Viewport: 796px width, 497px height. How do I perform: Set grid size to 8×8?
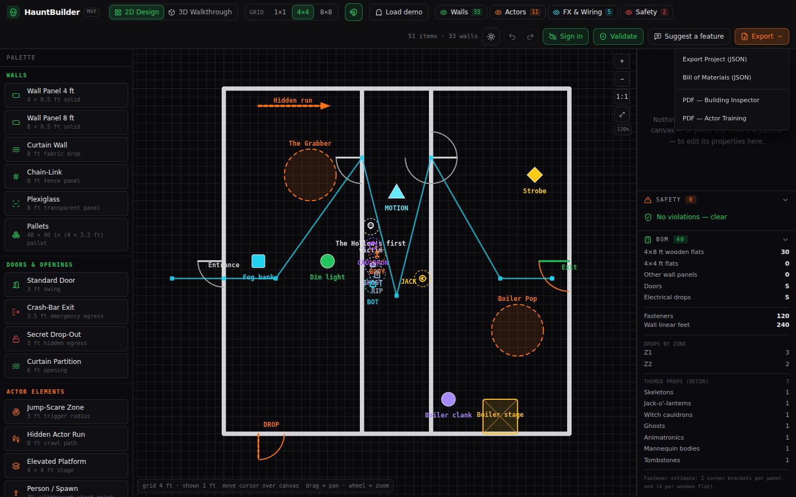coord(326,12)
